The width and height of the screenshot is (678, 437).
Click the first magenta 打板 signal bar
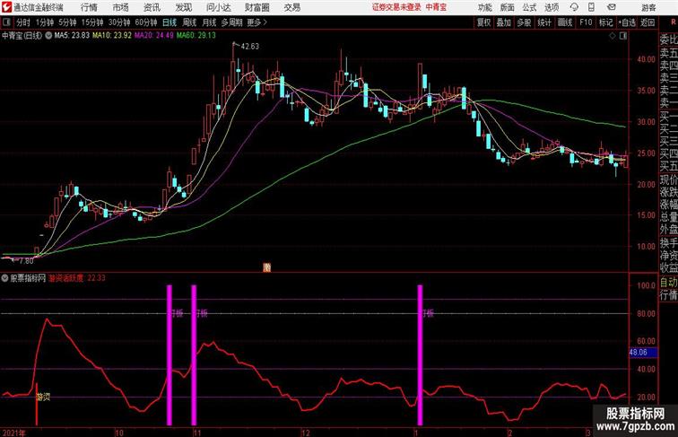point(169,354)
